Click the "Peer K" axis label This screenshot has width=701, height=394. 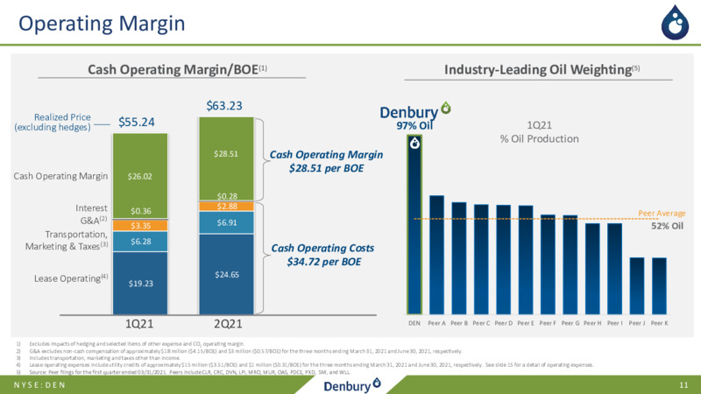point(660,323)
